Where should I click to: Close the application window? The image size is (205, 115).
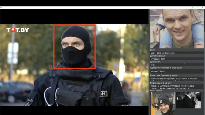202,8
